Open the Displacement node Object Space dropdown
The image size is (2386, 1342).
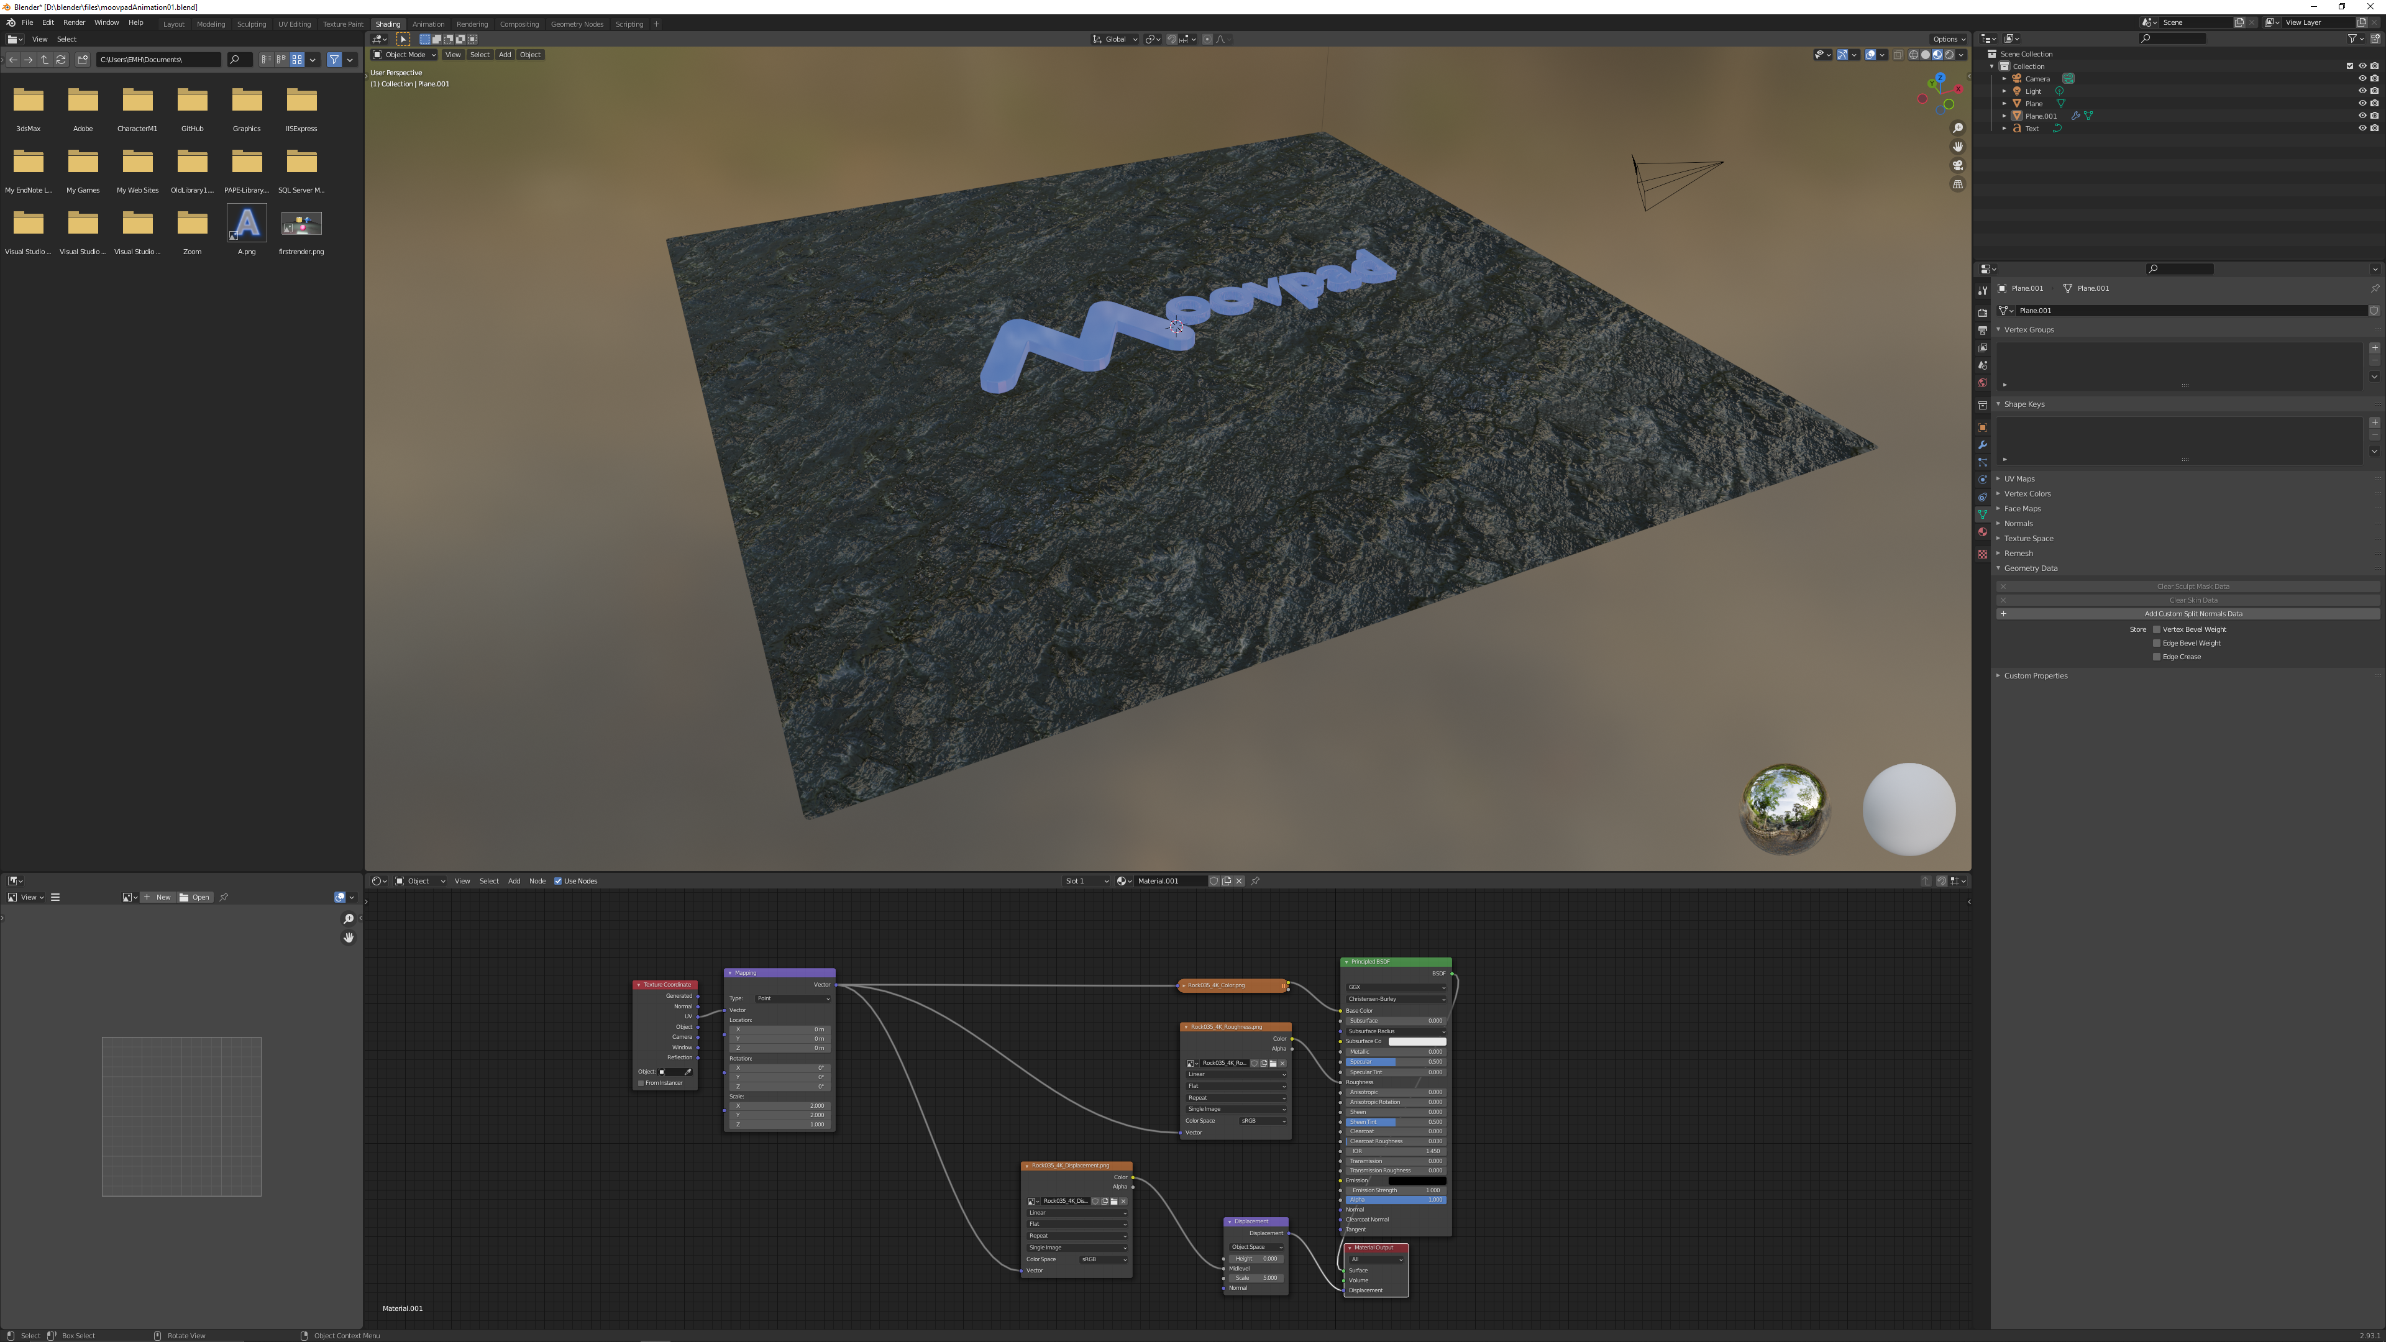[x=1256, y=1246]
